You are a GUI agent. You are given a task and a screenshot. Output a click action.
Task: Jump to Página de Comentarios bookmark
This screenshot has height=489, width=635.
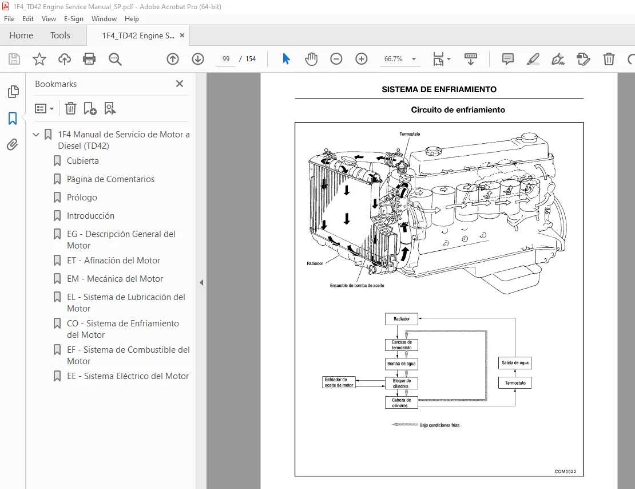(x=110, y=179)
